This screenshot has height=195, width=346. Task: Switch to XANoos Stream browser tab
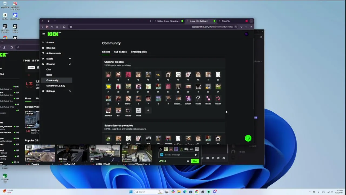point(168,21)
